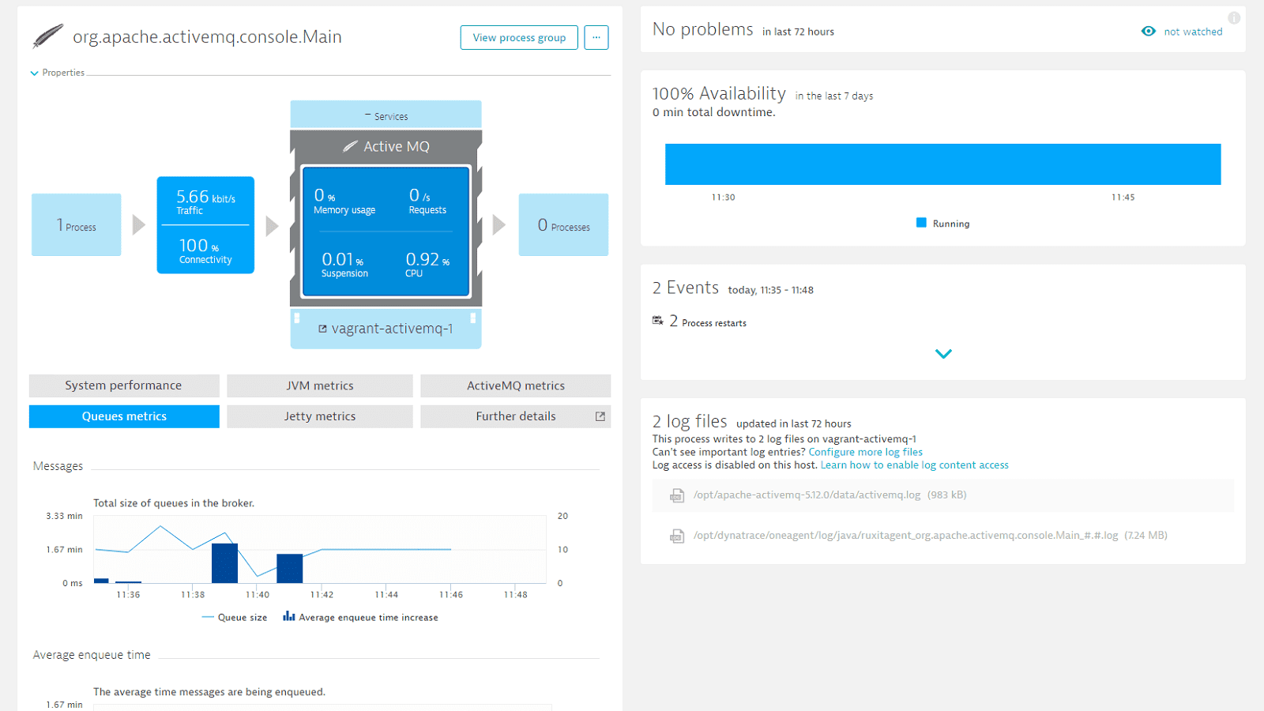
Task: Collapse the Services header
Action: [x=386, y=115]
